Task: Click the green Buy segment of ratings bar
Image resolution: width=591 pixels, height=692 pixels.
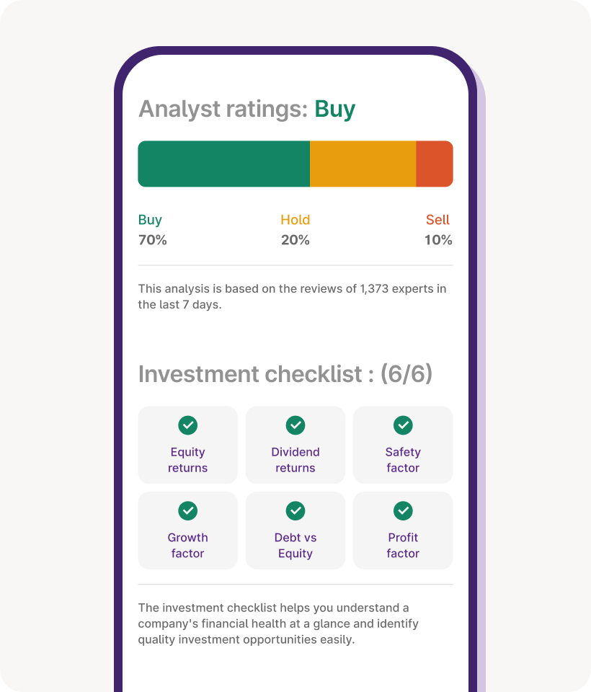Action: [x=223, y=164]
